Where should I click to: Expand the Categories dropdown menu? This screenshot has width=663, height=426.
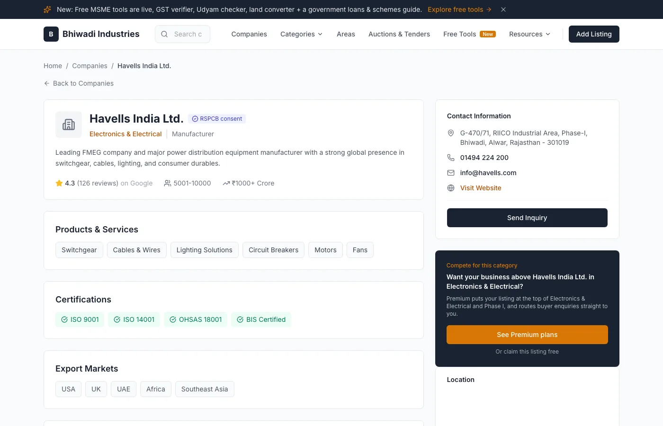click(x=302, y=34)
